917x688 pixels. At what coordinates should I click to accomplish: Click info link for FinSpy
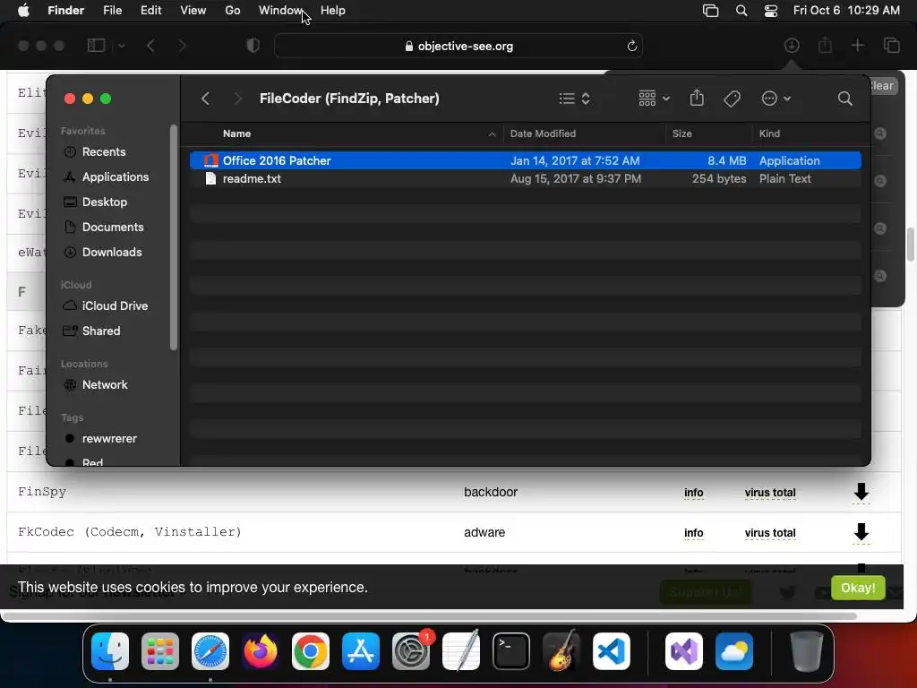tap(694, 493)
